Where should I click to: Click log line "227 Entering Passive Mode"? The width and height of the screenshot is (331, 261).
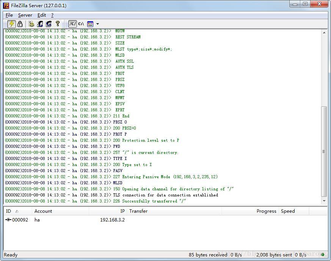(111, 177)
